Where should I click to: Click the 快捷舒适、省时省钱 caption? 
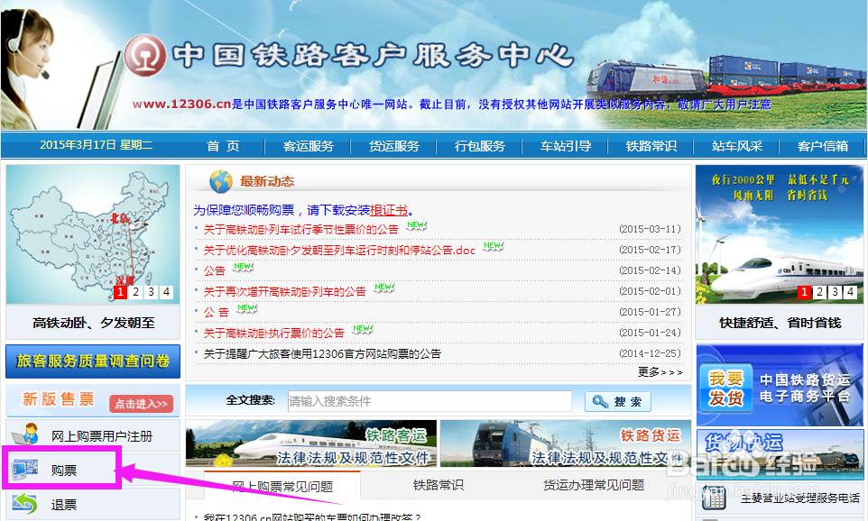click(x=780, y=323)
